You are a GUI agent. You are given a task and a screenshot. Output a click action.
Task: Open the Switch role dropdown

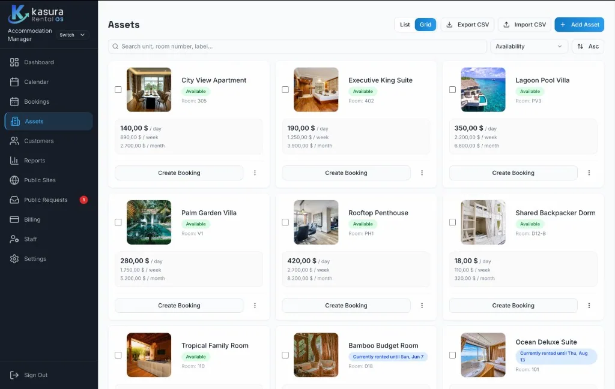[72, 35]
